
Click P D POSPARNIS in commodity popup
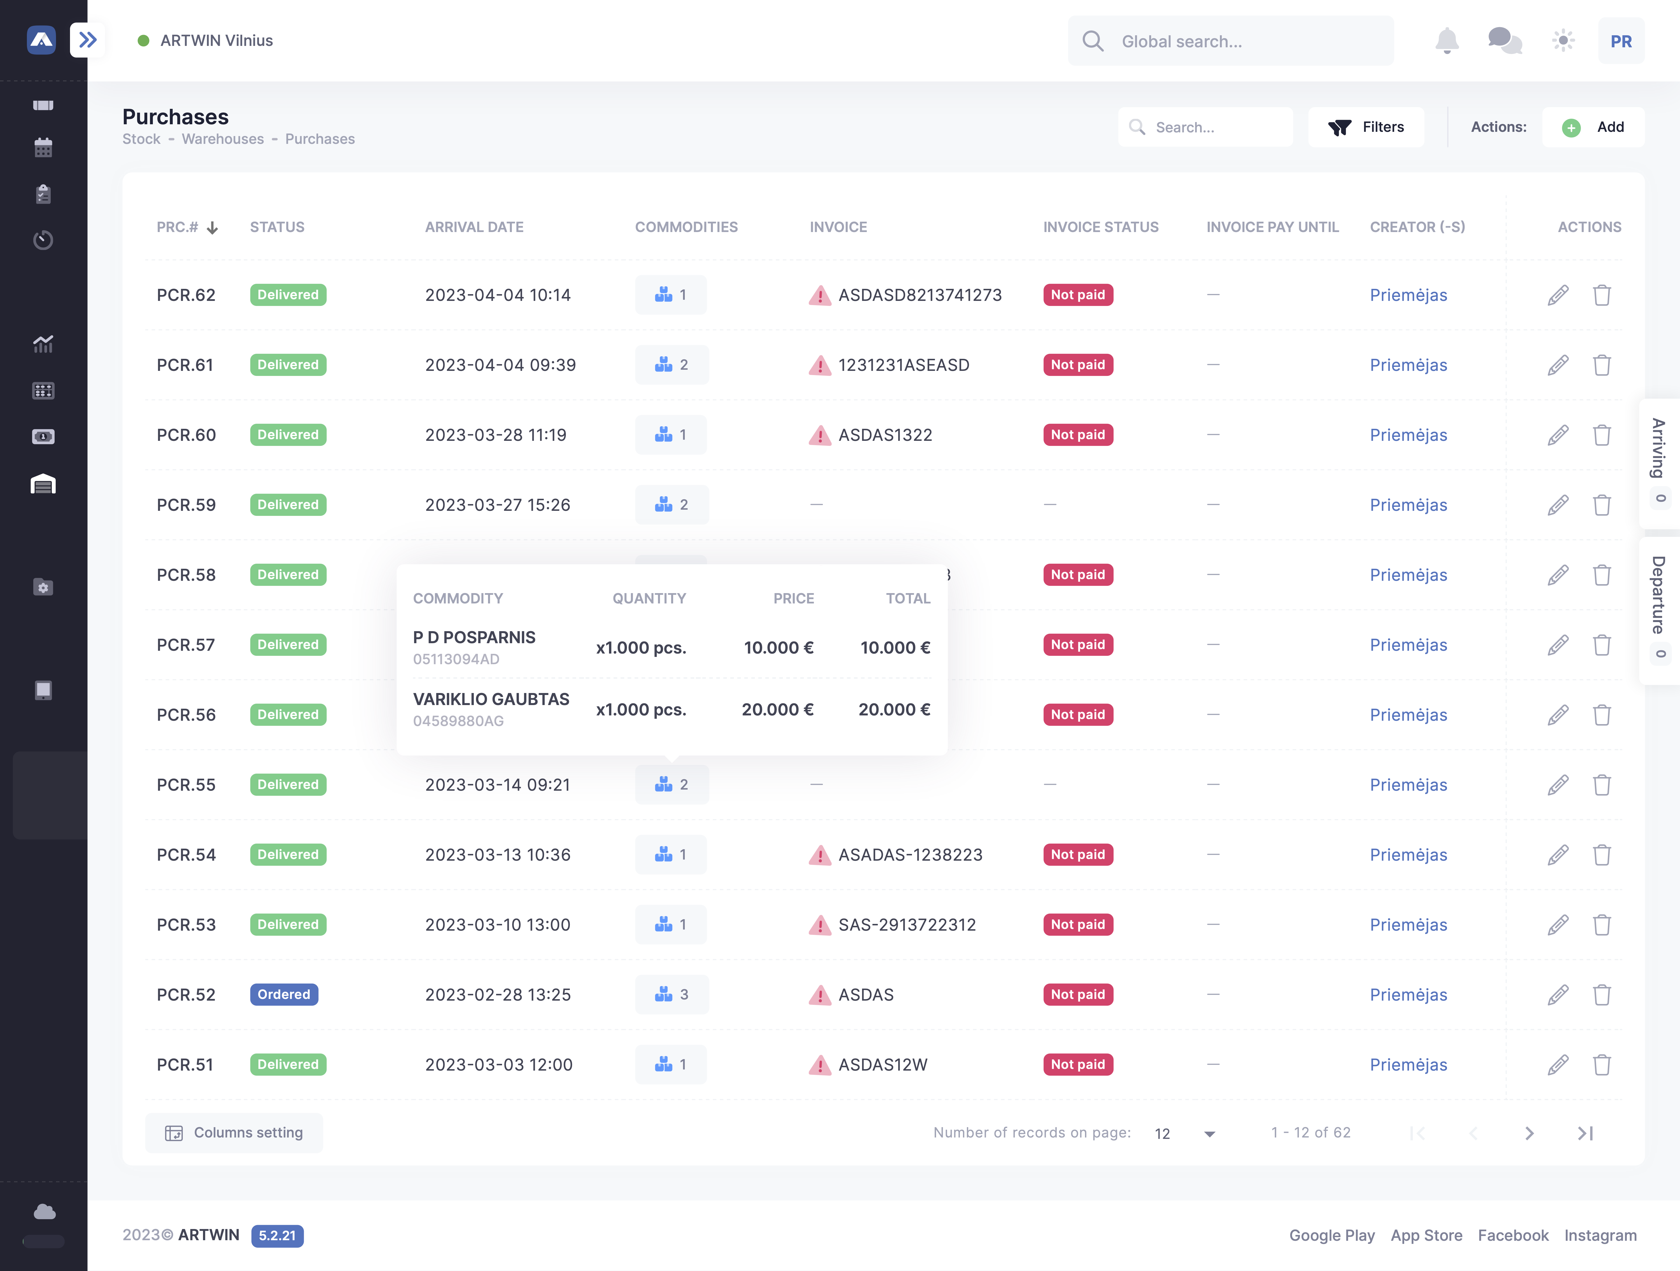(x=474, y=637)
